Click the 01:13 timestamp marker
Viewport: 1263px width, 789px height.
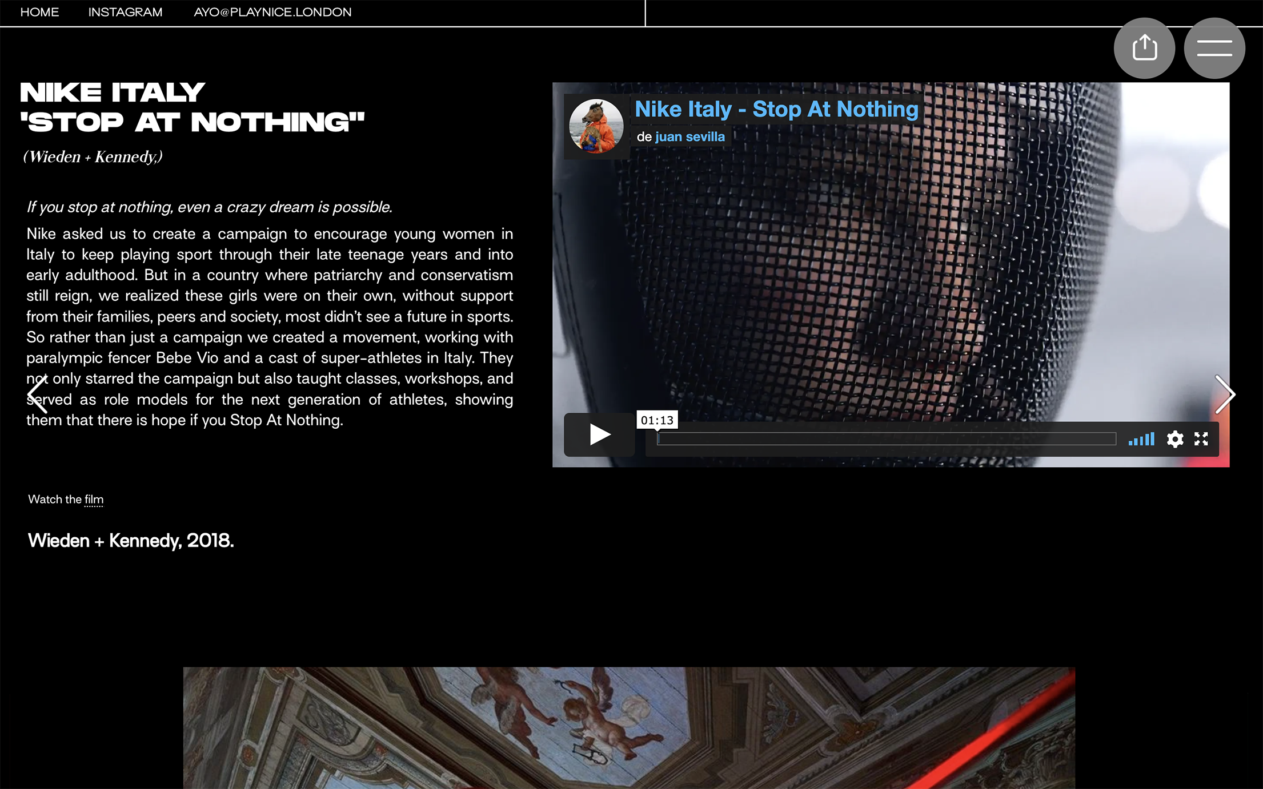657,420
